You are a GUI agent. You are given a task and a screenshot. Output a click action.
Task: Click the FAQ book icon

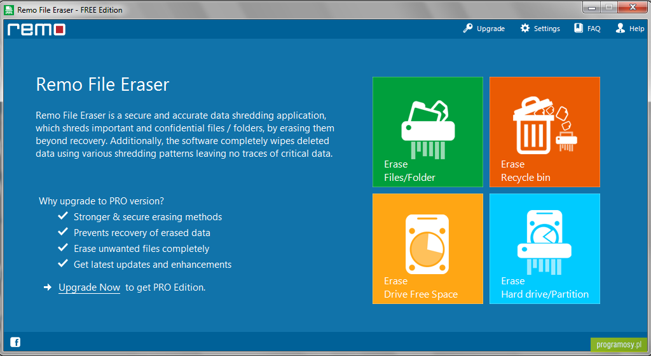click(x=579, y=28)
